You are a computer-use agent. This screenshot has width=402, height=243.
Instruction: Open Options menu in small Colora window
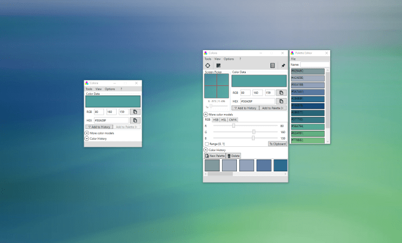[x=109, y=89]
